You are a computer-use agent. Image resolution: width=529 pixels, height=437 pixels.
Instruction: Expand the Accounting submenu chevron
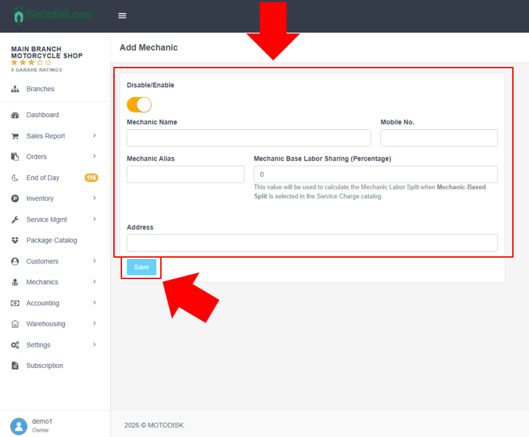(95, 303)
